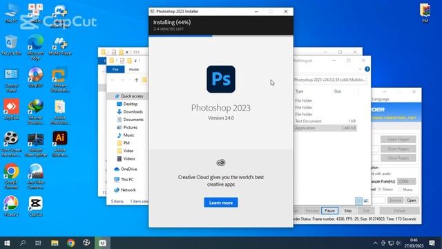This screenshot has height=249, width=442.
Task: Click the Explorer address path box
Action: click(330, 80)
